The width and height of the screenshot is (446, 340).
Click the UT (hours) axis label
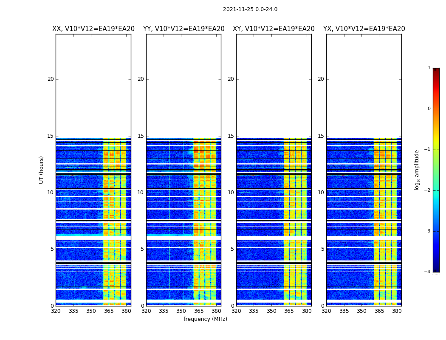pyautogui.click(x=41, y=170)
